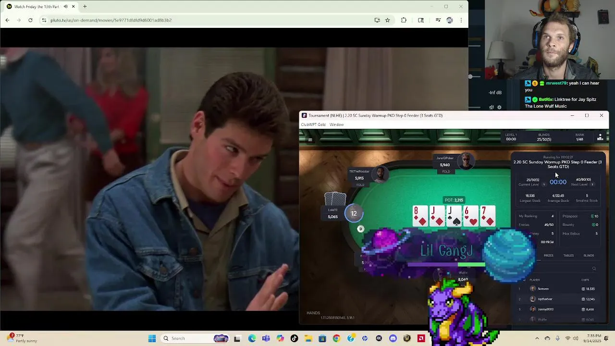Open Microsoft Teams from the taskbar
615x346 pixels.
pyautogui.click(x=266, y=338)
